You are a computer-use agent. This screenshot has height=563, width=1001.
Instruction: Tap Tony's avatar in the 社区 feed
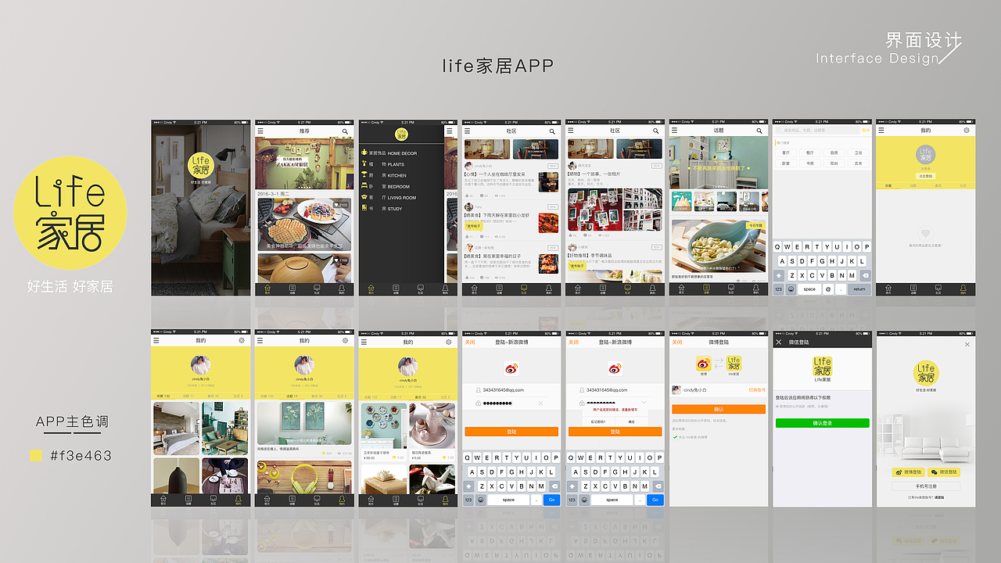[x=468, y=207]
